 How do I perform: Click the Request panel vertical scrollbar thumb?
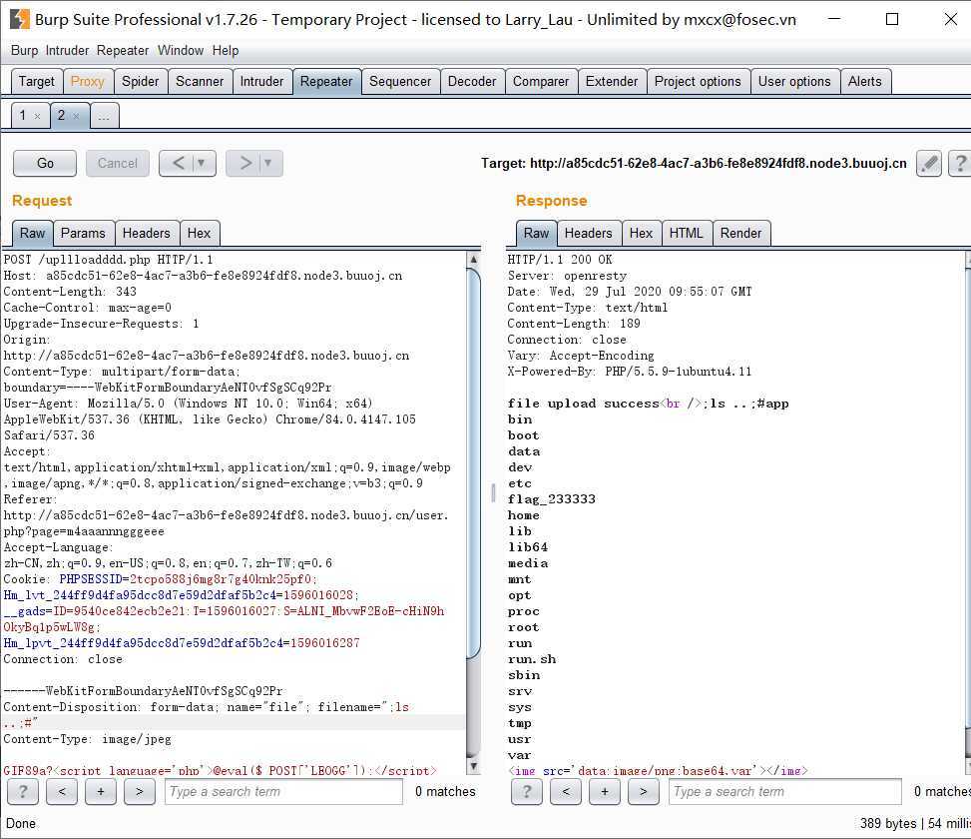[474, 461]
